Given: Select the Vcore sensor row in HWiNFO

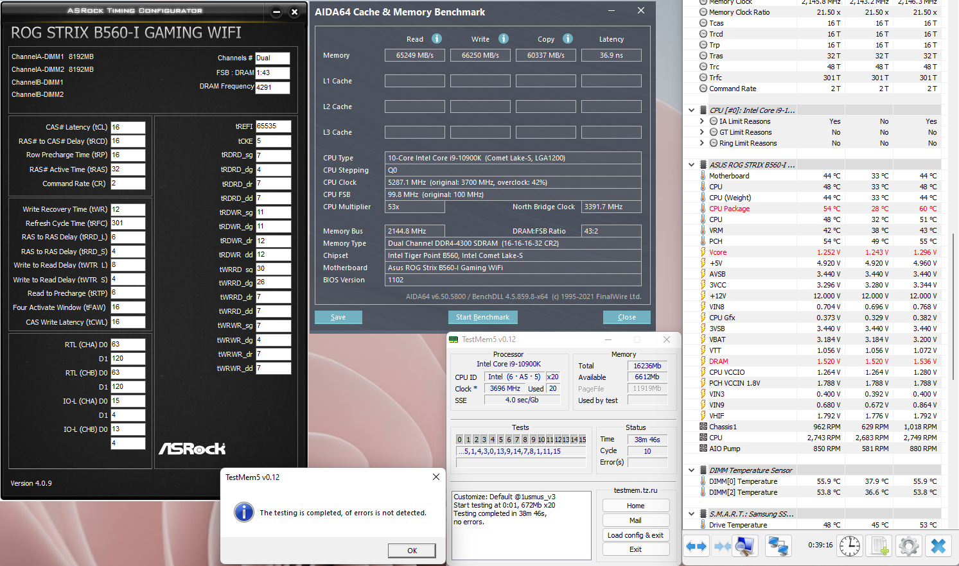Looking at the screenshot, I should [x=820, y=252].
